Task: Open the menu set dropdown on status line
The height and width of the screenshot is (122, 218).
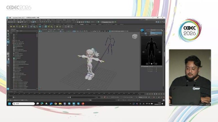Action: tap(12, 22)
